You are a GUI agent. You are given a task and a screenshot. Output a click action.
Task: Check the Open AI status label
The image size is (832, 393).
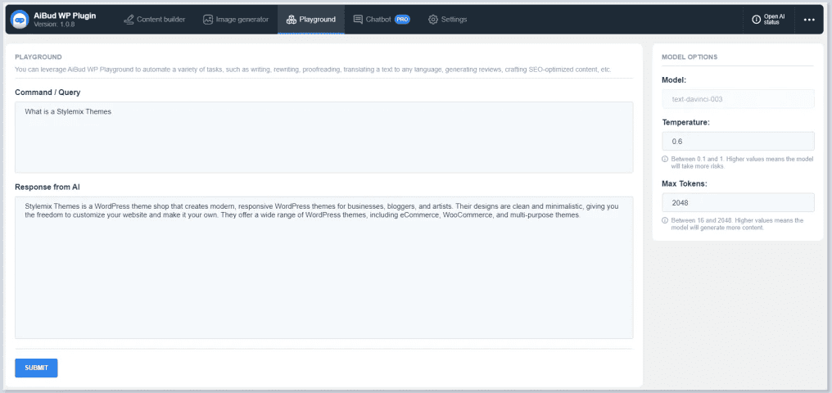click(774, 20)
